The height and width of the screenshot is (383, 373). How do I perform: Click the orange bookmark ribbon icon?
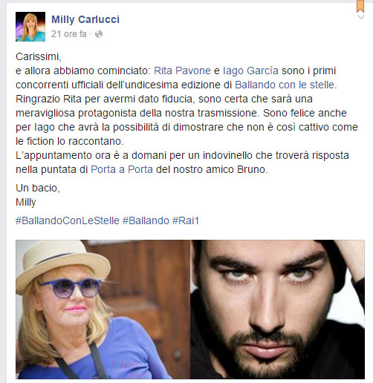360,6
